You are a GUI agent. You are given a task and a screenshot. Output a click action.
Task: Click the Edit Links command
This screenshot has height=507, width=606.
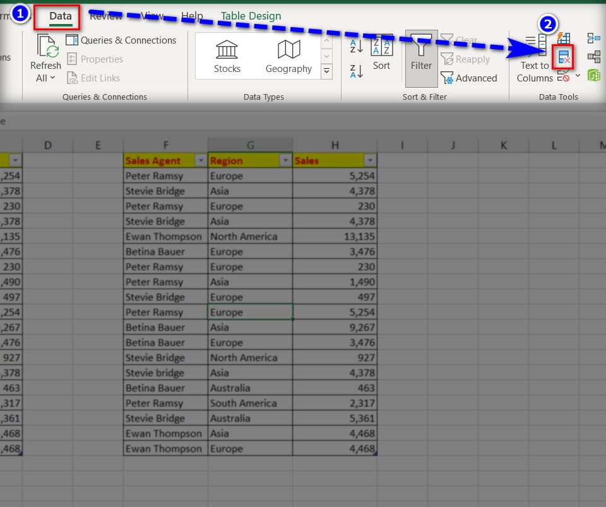tap(93, 78)
